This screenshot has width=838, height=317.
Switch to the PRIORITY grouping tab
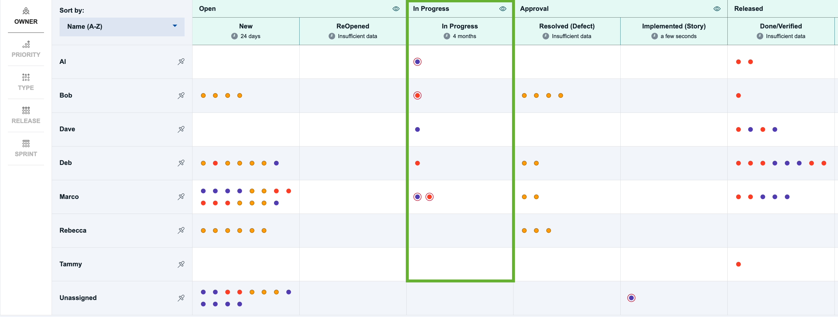tap(26, 50)
